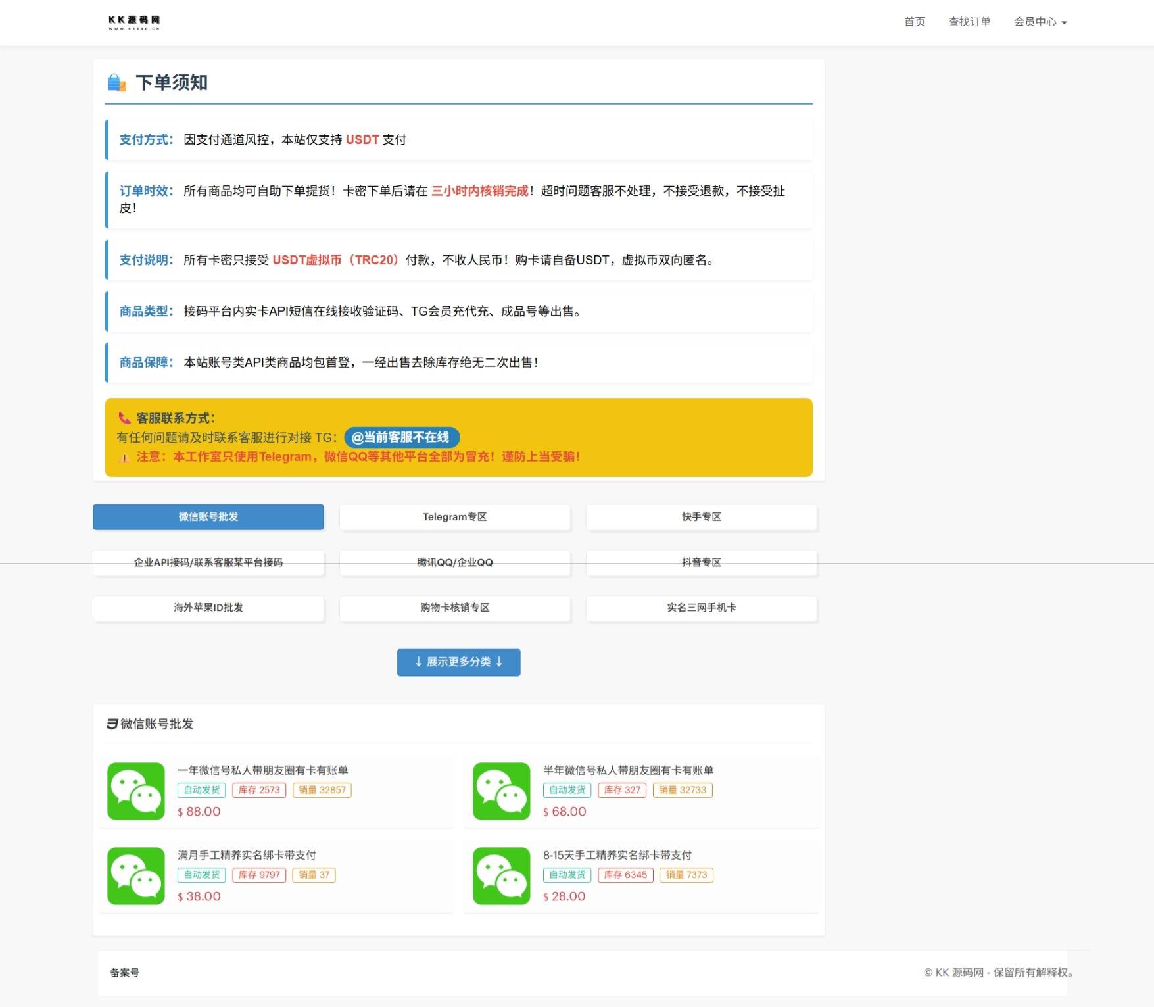Click WeChat icon of 半年微信号私人带朋友圈 product

[x=502, y=791]
